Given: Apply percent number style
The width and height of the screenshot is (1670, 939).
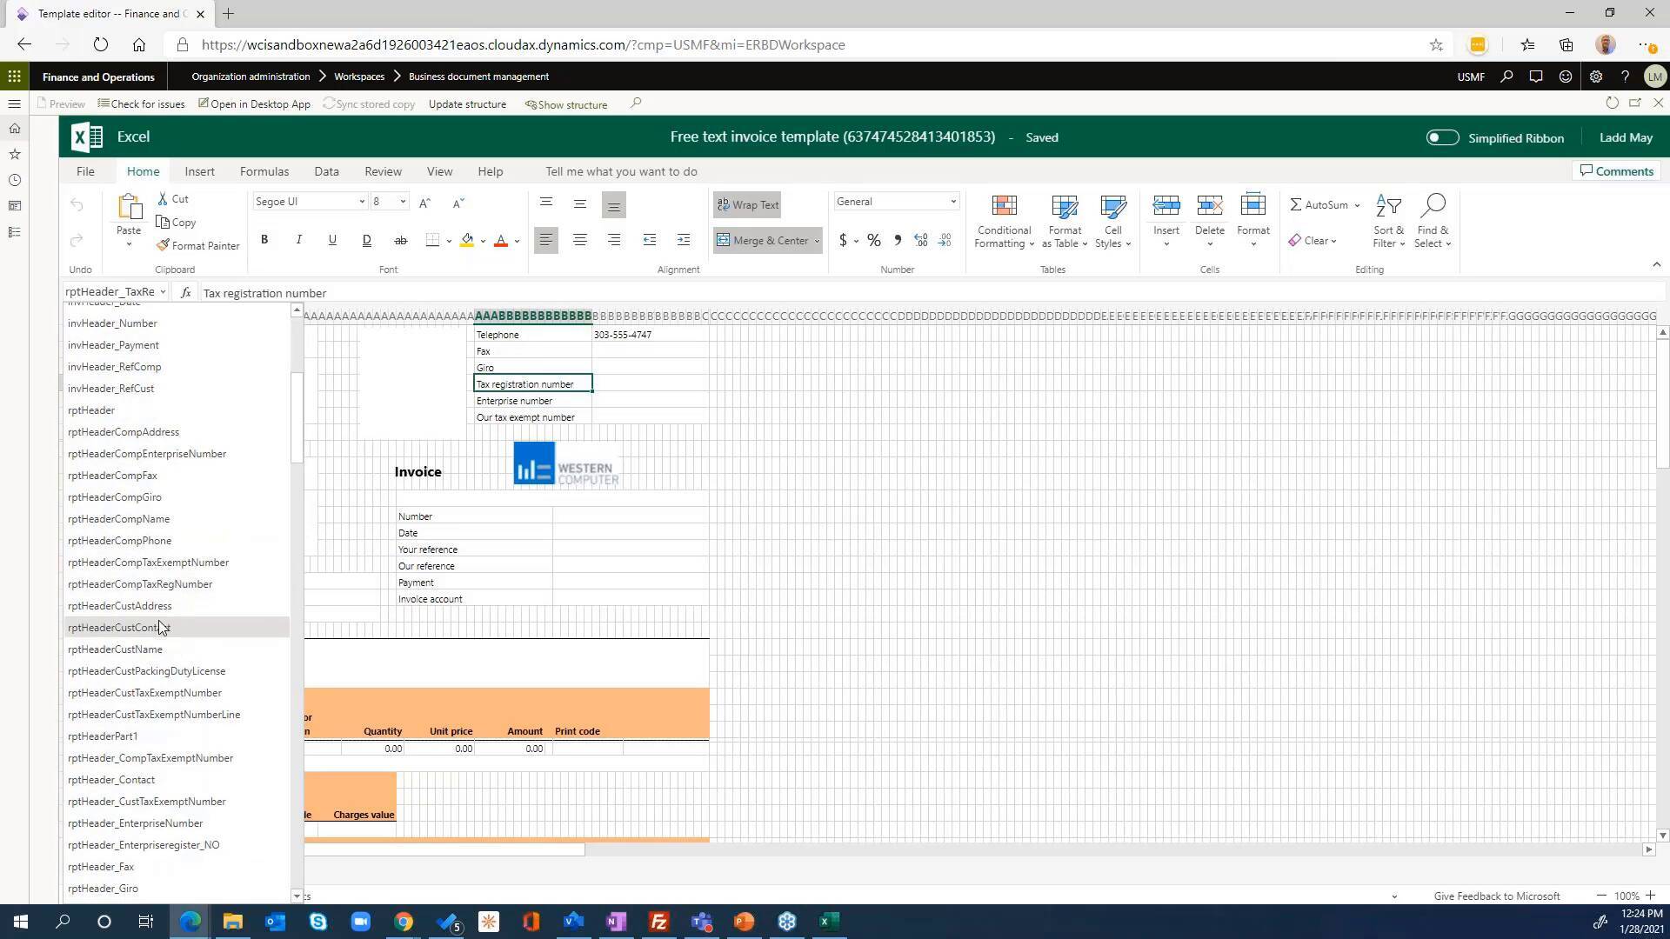Looking at the screenshot, I should pyautogui.click(x=873, y=240).
